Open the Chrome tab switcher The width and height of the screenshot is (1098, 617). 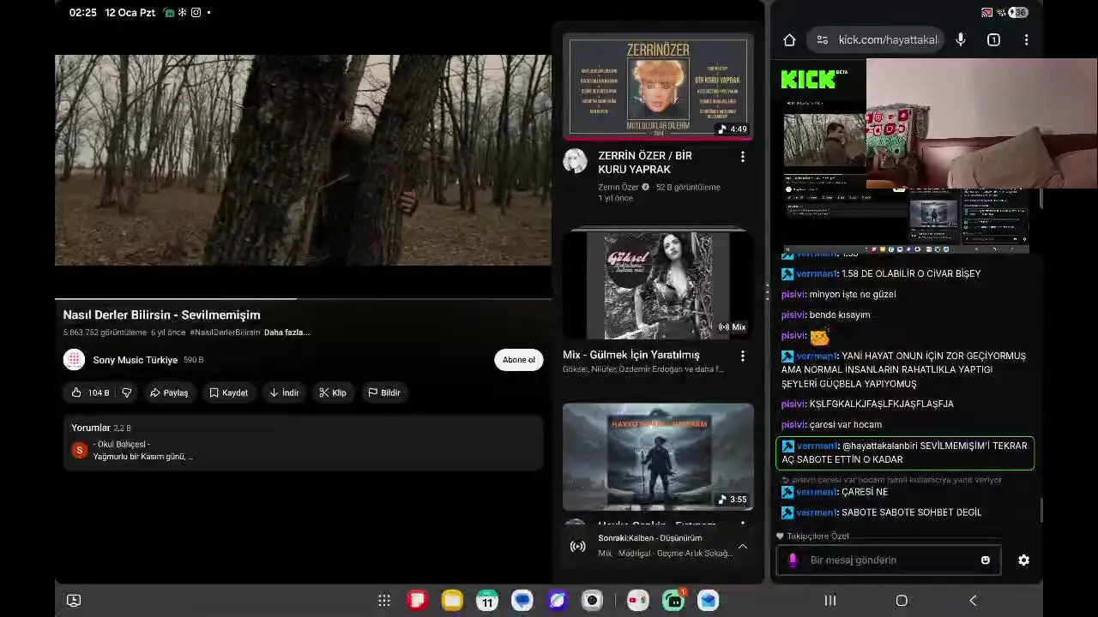coord(993,39)
